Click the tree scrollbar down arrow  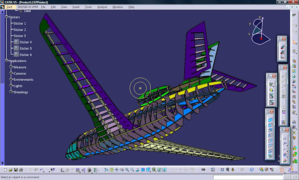coord(2,163)
